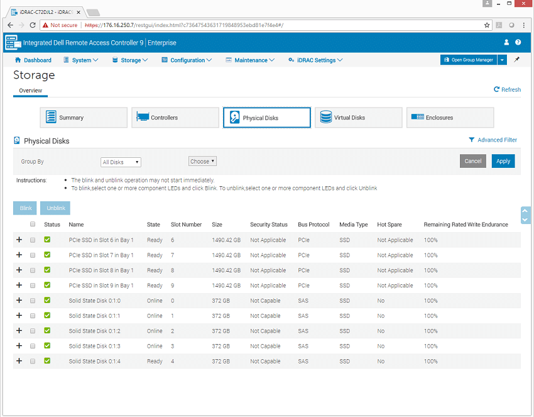534x417 pixels.
Task: Expand details for Solid State Disk 0:1:1
Action: [19, 315]
